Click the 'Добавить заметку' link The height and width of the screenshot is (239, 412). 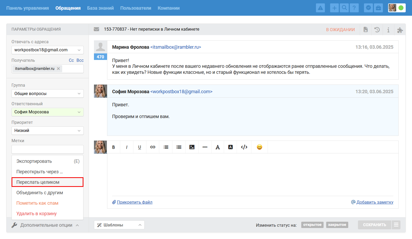coord(375,202)
